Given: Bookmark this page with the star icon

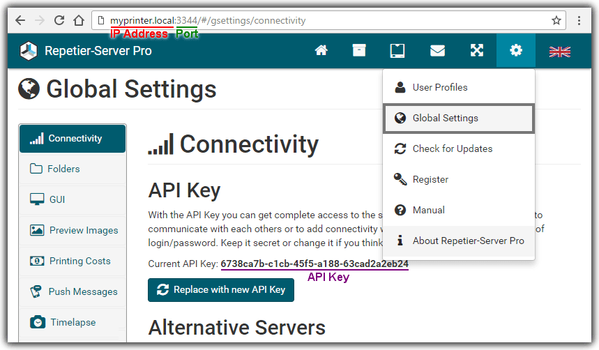Looking at the screenshot, I should (x=556, y=20).
